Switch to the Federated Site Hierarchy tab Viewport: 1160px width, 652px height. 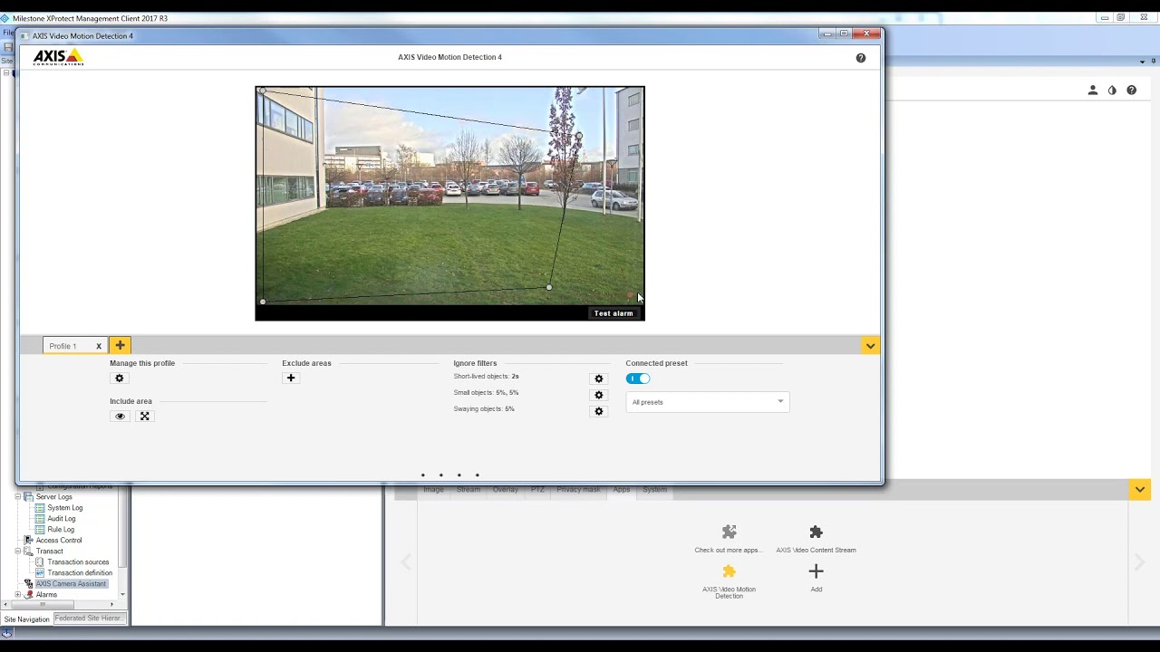(88, 618)
